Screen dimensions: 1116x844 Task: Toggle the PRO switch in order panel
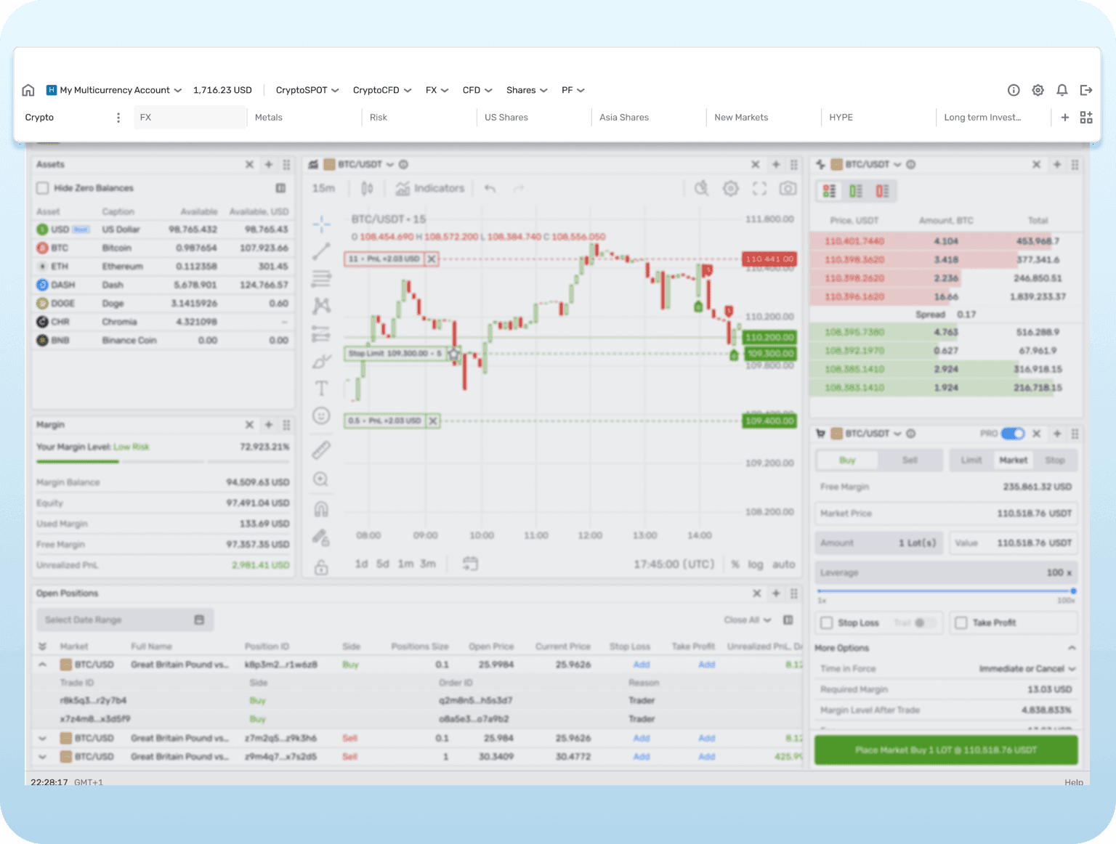coord(1013,434)
